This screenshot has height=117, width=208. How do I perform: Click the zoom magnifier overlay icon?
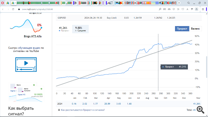201,110
